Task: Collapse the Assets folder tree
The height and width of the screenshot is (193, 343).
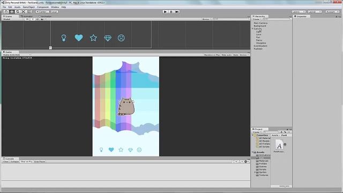Action: [x=252, y=152]
